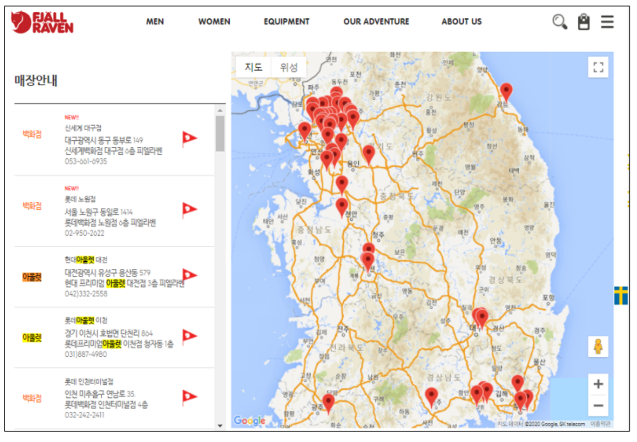Click the flag icon for 신세계 대구점

(x=189, y=139)
